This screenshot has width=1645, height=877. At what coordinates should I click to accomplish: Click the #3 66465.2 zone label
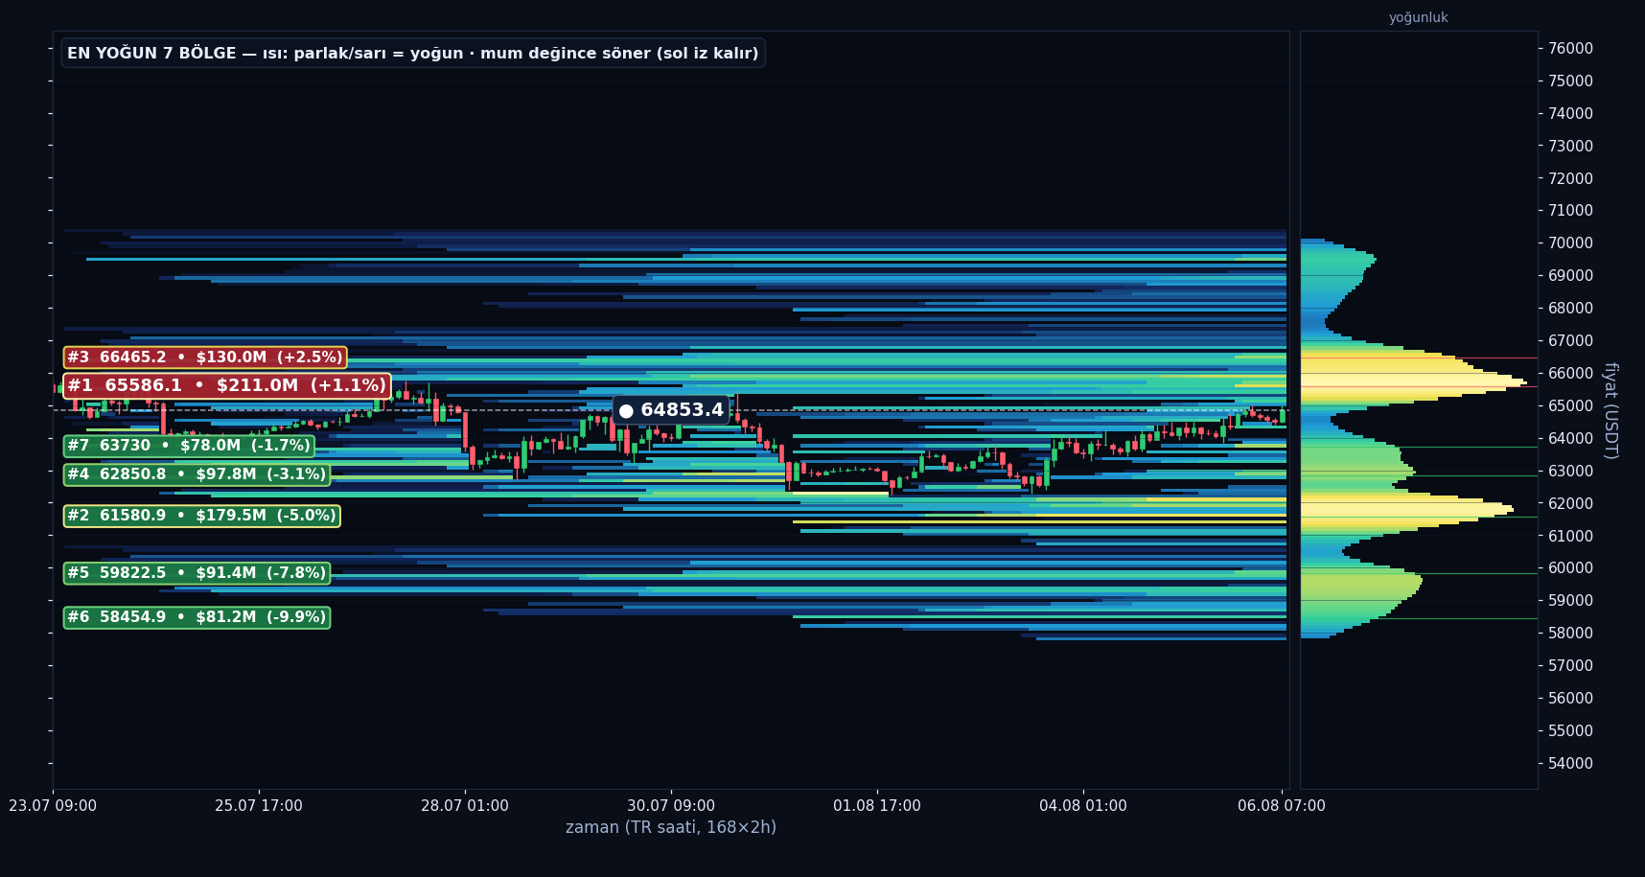pyautogui.click(x=205, y=358)
